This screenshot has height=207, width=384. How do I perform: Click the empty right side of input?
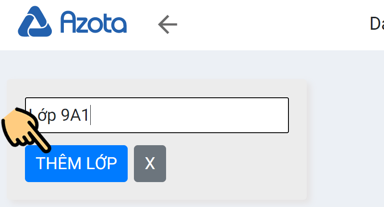[230, 115]
